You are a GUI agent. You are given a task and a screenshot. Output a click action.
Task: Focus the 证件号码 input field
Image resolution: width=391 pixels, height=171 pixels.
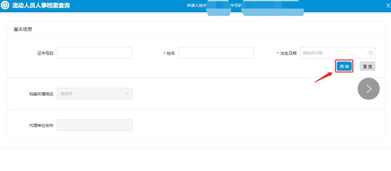click(x=95, y=53)
